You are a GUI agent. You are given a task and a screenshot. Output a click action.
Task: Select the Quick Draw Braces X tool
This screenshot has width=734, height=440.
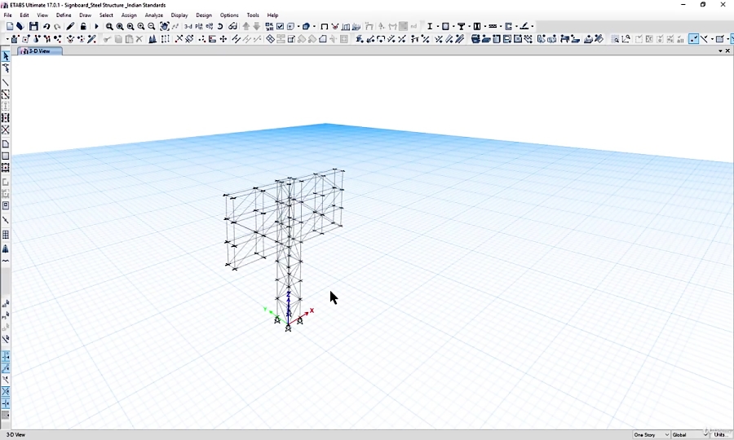tap(6, 130)
